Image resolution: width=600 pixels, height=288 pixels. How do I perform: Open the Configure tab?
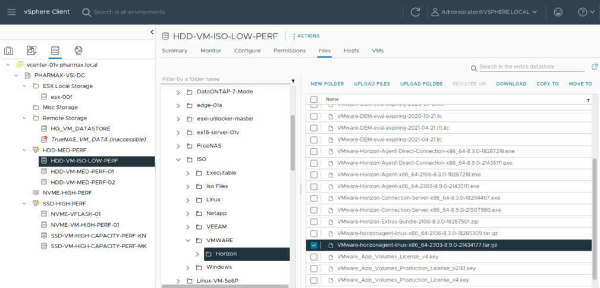[247, 51]
